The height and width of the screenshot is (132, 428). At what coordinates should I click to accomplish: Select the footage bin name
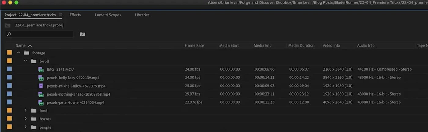39,53
